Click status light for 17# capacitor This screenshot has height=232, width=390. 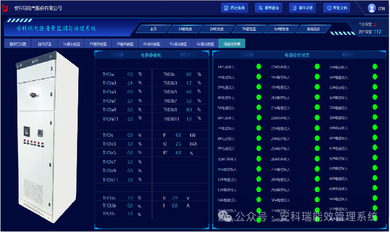[x=317, y=67]
